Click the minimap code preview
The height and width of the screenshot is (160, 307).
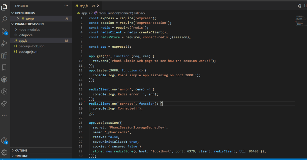tap(300, 21)
